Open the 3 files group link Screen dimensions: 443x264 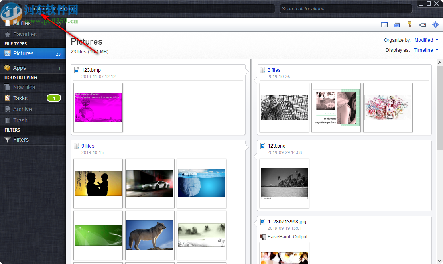[x=274, y=70]
